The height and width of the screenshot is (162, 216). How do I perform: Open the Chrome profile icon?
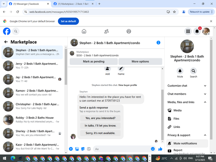click(184, 12)
